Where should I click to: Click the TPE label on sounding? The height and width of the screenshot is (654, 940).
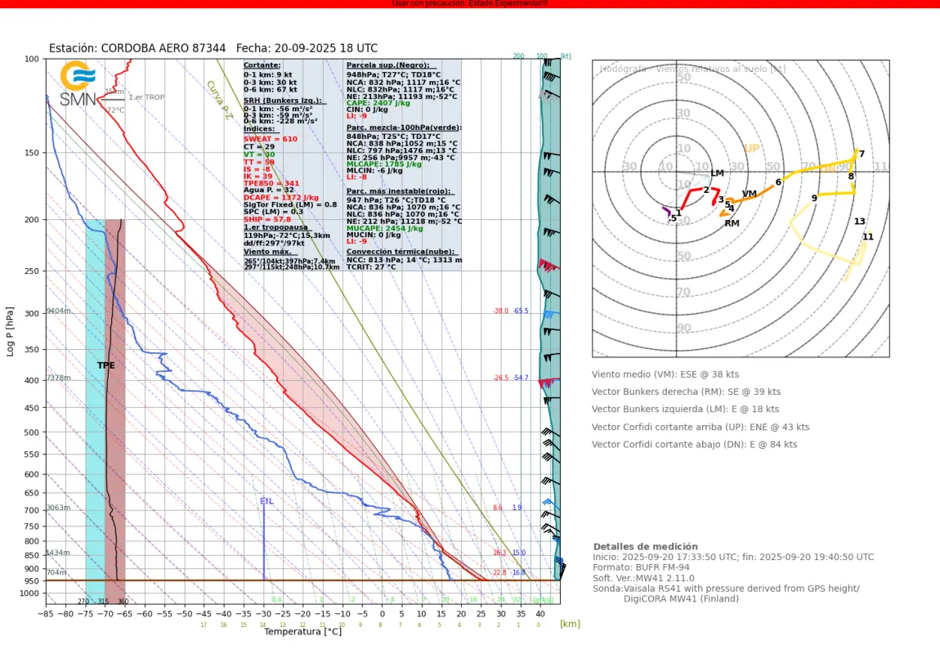[106, 365]
